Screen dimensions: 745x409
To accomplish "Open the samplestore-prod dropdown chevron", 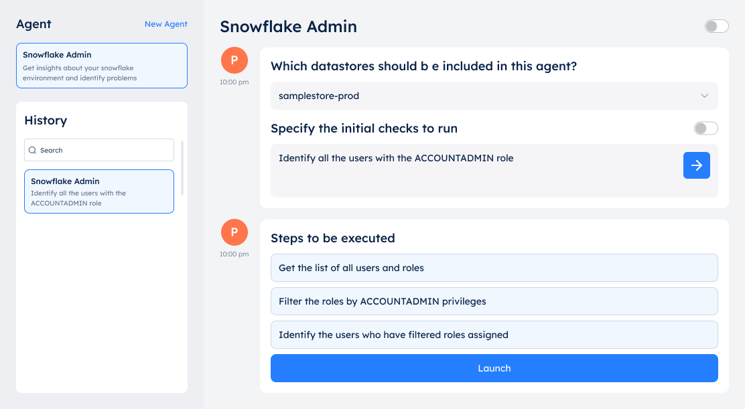I will coord(704,96).
